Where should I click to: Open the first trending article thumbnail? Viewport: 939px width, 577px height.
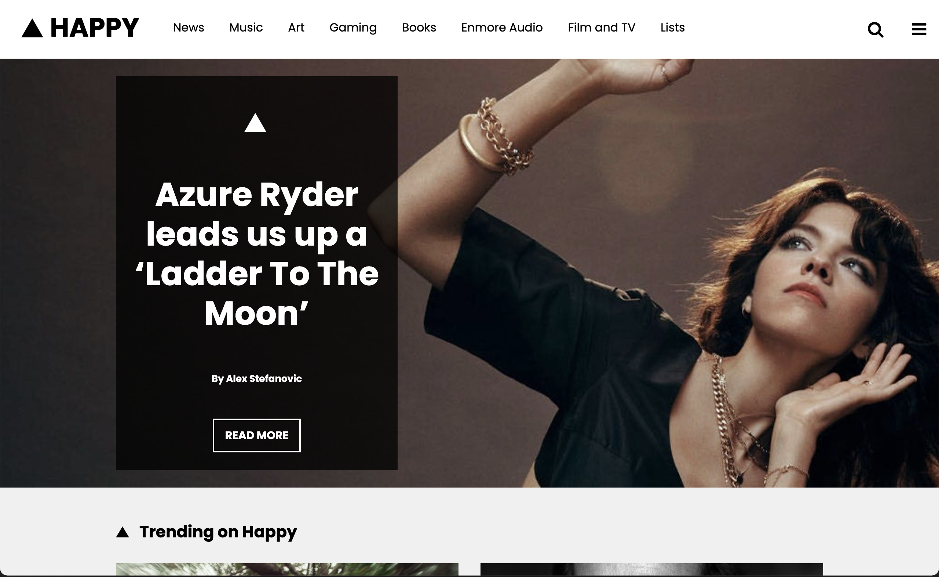[x=287, y=569]
